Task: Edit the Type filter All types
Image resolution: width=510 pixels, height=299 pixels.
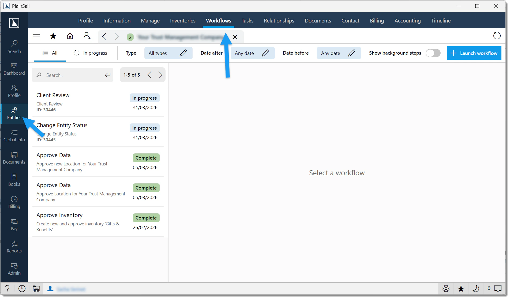Action: coord(168,53)
